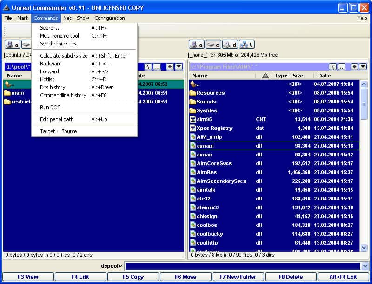Open directory history dropdown in right panel
372x284 pixels.
tap(363, 67)
